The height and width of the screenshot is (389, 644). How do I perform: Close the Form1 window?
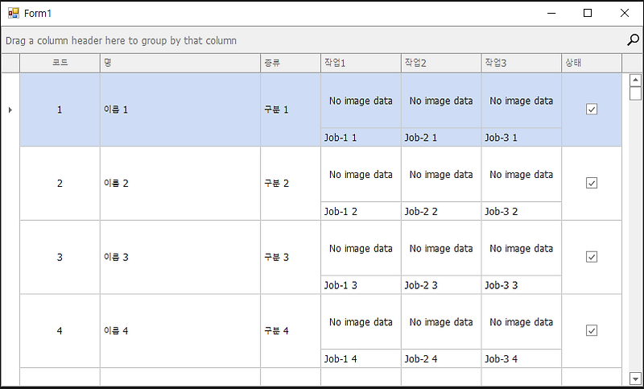(625, 13)
